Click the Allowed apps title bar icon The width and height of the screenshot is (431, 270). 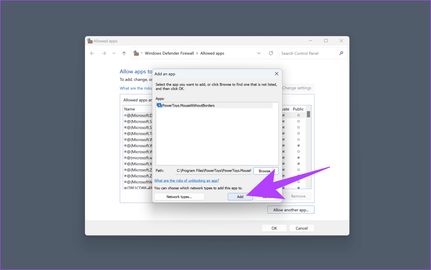point(90,41)
